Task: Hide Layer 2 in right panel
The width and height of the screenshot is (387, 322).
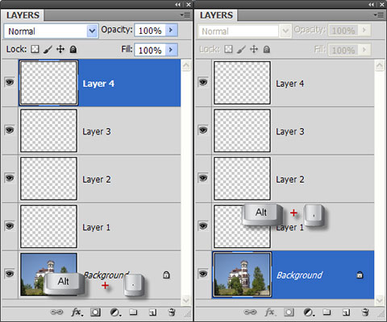Action: coord(203,178)
